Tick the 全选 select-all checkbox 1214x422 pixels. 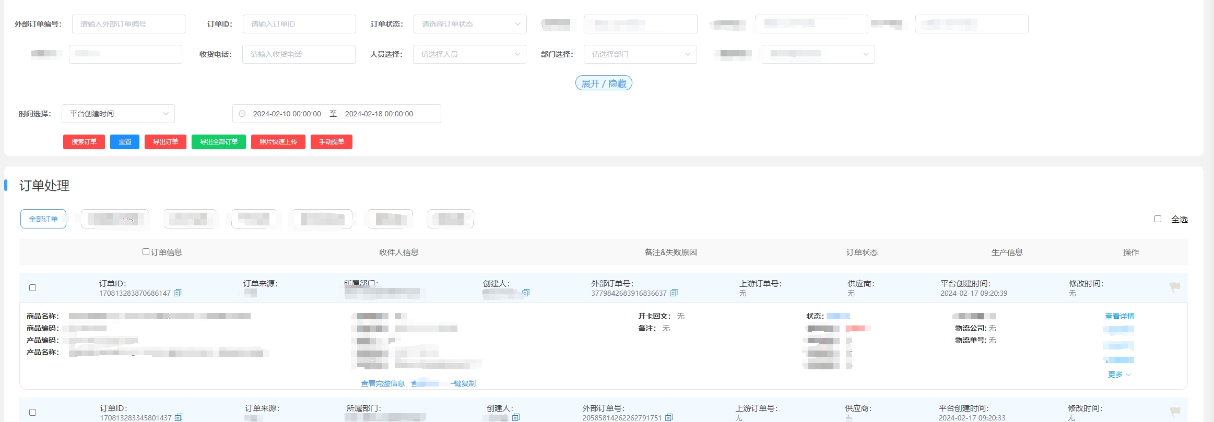coord(1158,219)
